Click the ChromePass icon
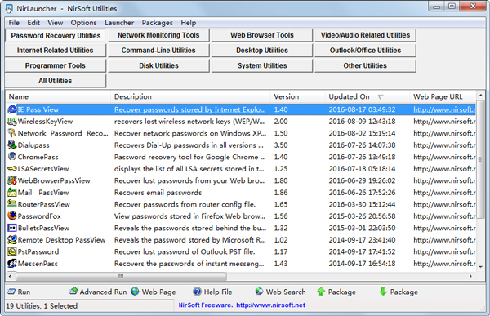Image resolution: width=490 pixels, height=316 pixels. pyautogui.click(x=12, y=157)
